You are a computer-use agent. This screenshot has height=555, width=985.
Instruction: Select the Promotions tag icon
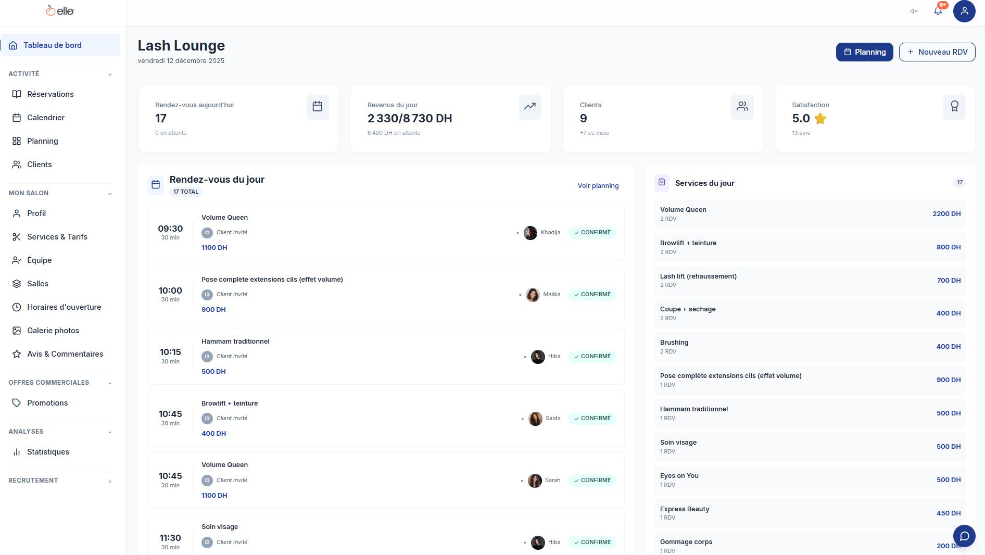pos(17,402)
